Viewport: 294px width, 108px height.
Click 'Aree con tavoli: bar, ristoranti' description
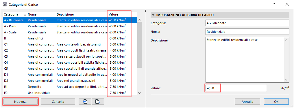pos(79,44)
